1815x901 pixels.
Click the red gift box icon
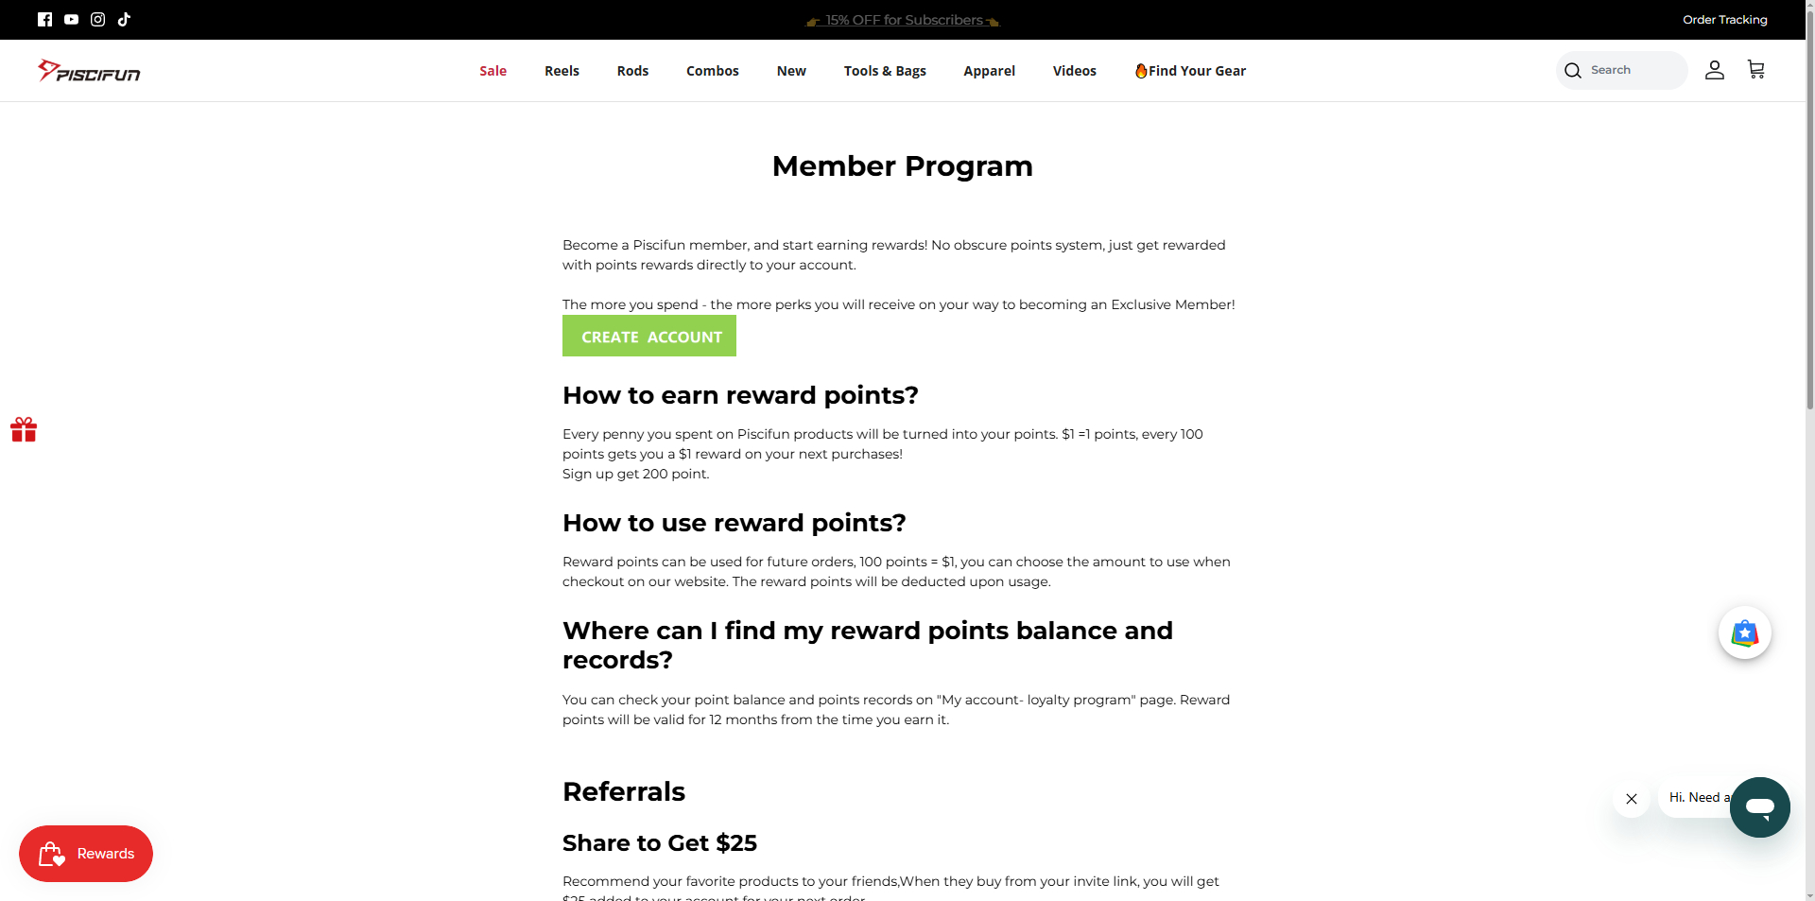(24, 430)
